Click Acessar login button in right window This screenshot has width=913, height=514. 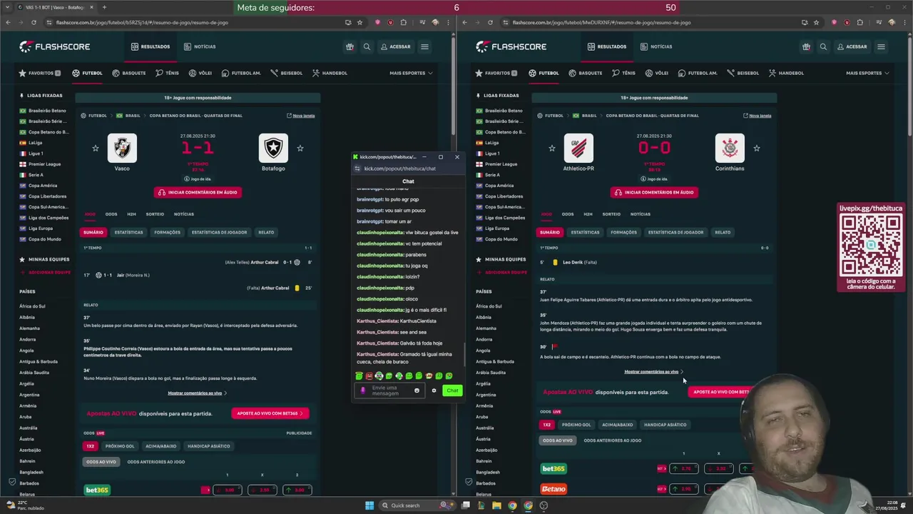point(852,46)
